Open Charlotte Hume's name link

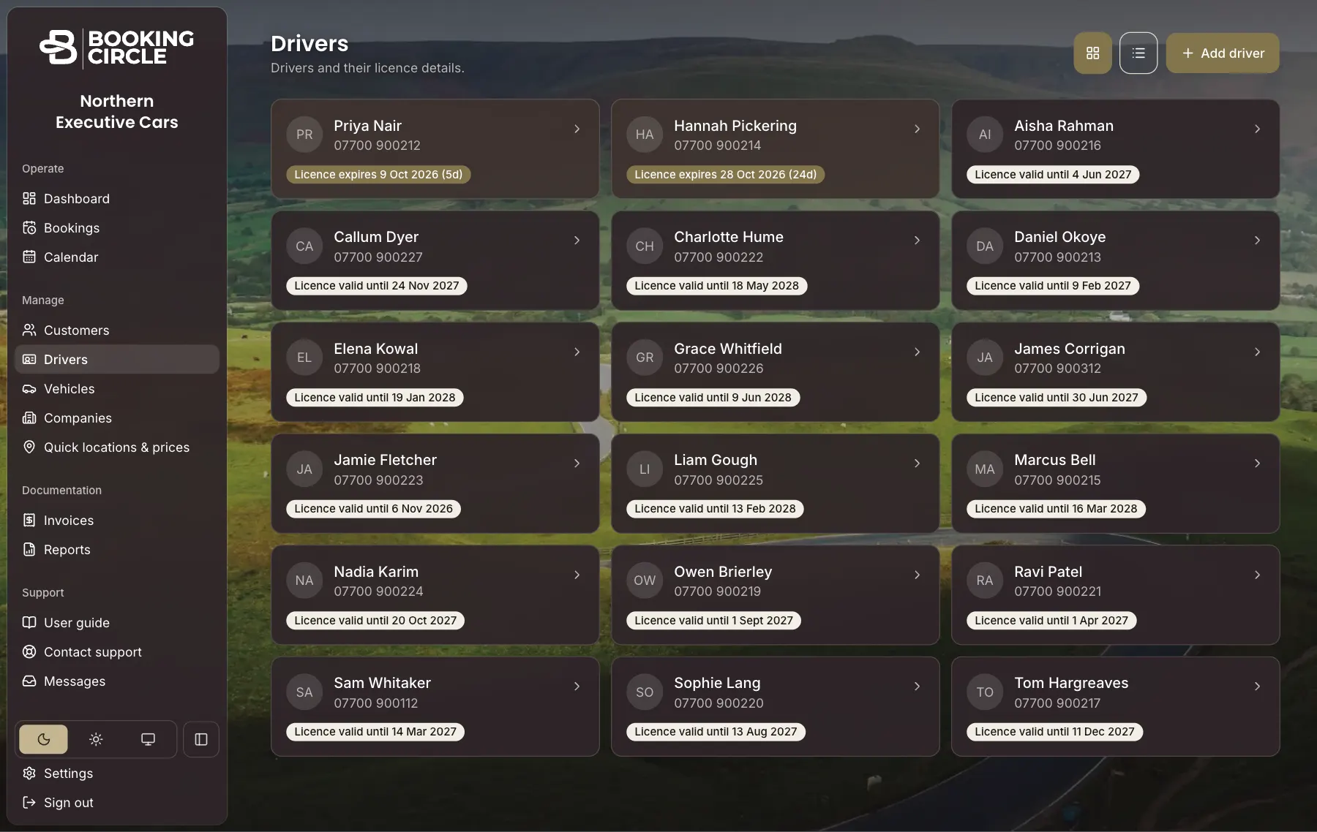[x=729, y=237]
